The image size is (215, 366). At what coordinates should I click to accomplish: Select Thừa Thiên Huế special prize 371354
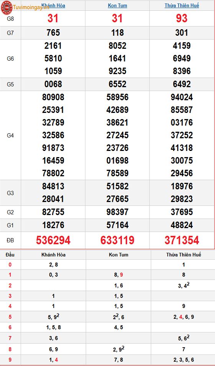[x=182, y=240]
